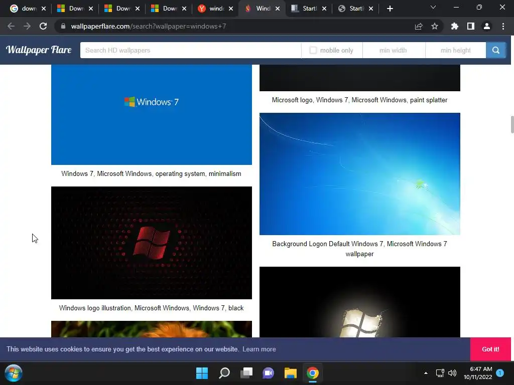Open File Explorer from taskbar
Viewport: 514px width, 385px height.
pos(291,373)
